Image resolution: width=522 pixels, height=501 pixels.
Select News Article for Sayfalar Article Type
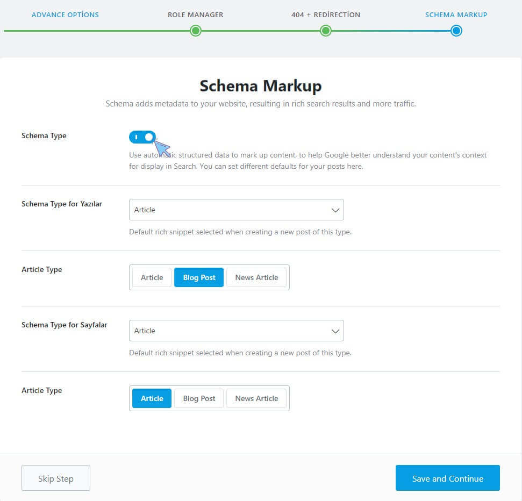tap(256, 398)
